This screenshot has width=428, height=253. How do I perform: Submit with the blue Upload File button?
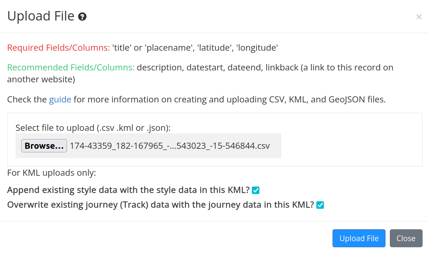tap(359, 238)
